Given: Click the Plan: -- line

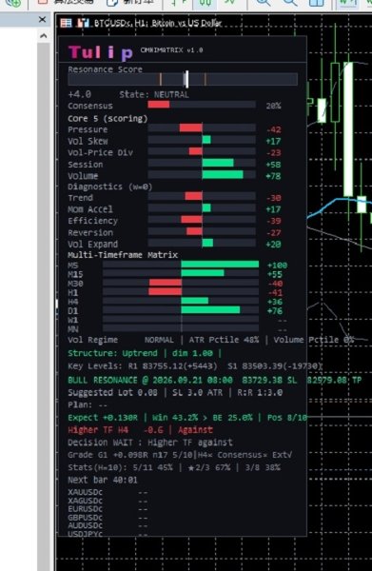Looking at the screenshot, I should pyautogui.click(x=88, y=405).
